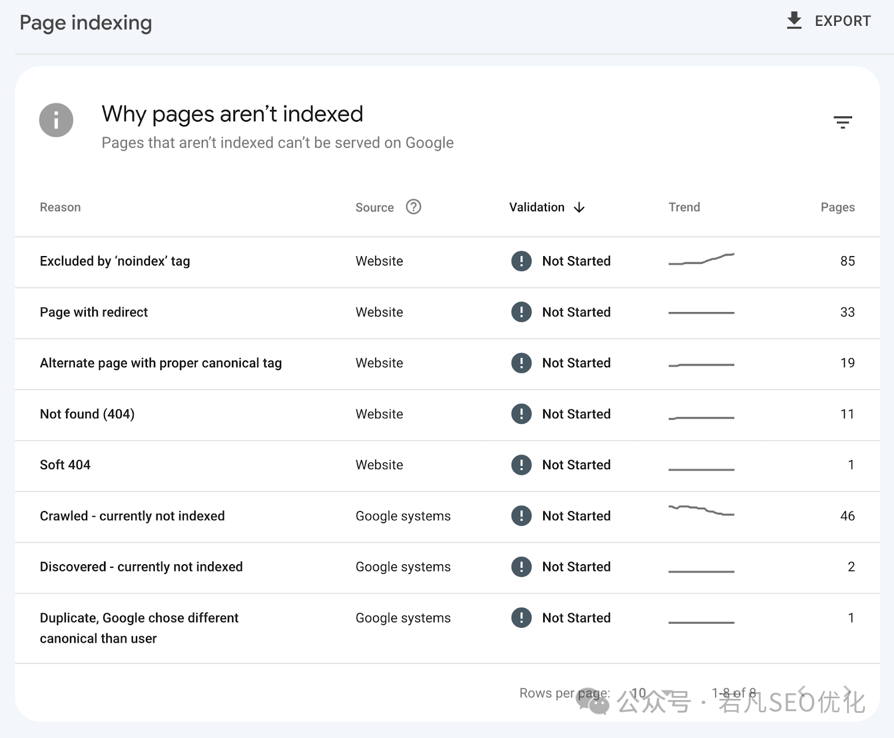
Task: Click the Why pages aren't indexed heading
Action: (x=232, y=114)
